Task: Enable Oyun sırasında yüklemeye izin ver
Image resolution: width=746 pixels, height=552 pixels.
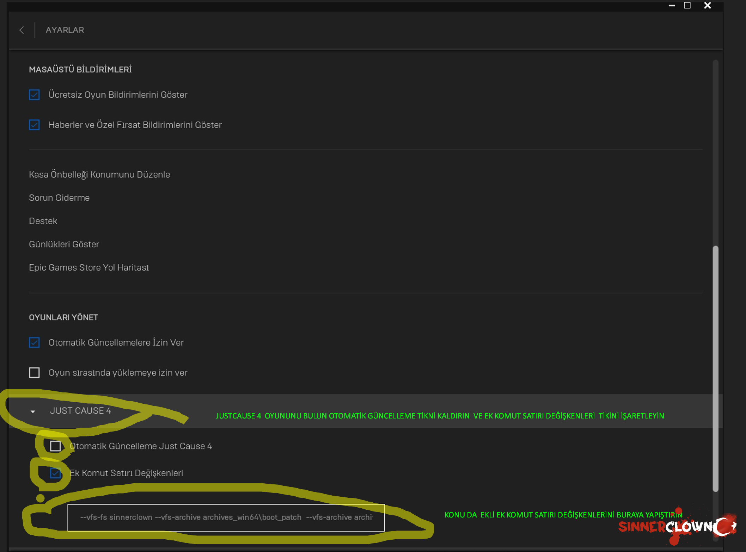Action: click(34, 372)
